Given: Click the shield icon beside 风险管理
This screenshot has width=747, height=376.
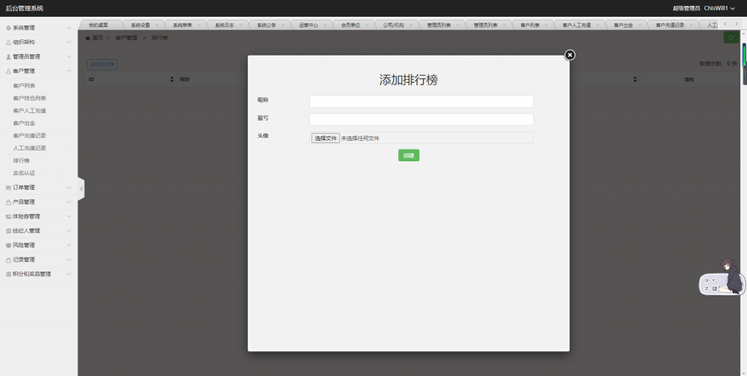Looking at the screenshot, I should (x=8, y=245).
